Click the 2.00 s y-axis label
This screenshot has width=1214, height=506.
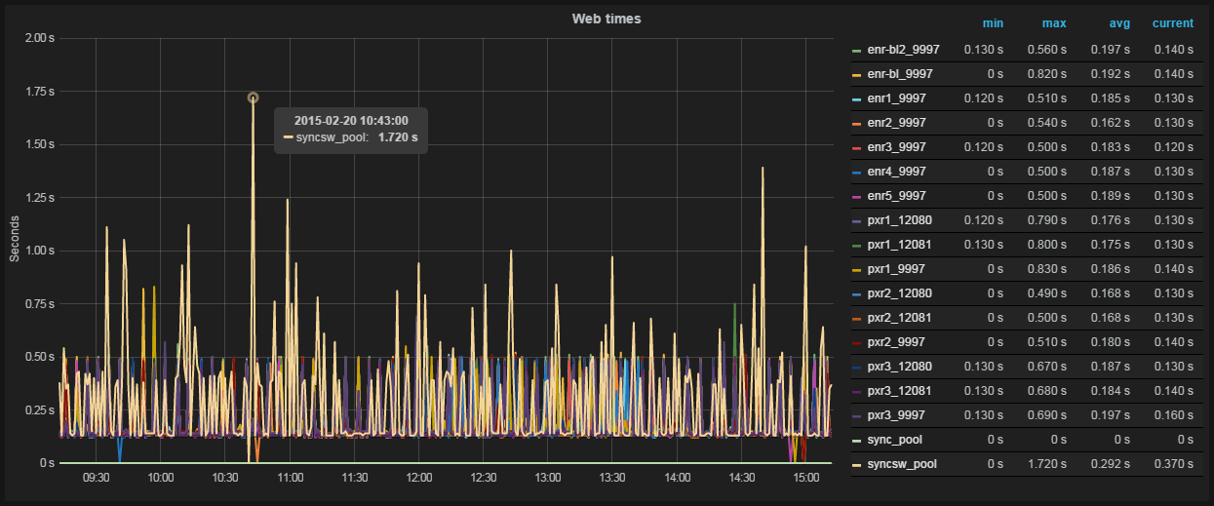pos(39,38)
